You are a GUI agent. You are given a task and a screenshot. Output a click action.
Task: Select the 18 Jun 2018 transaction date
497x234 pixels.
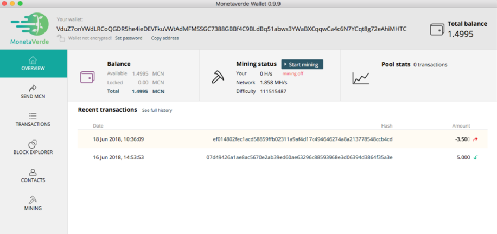click(118, 139)
